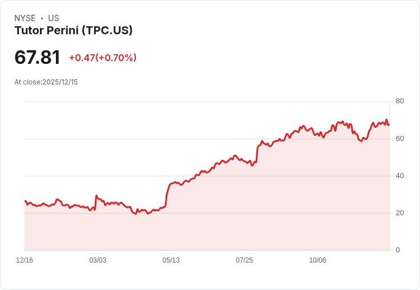Click the chart line directly above the 10/06 label
Viewport: 420px width, 290px height.
[318, 134]
